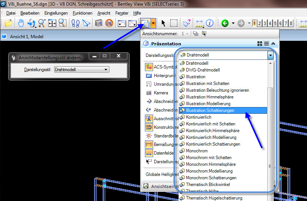307x201 pixels.
Task: Choose Illustration:Himmelsphäre style
Action: 223,97
